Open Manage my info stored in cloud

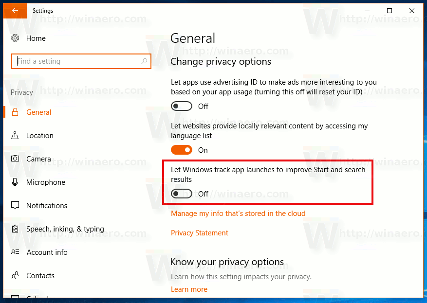pyautogui.click(x=238, y=214)
